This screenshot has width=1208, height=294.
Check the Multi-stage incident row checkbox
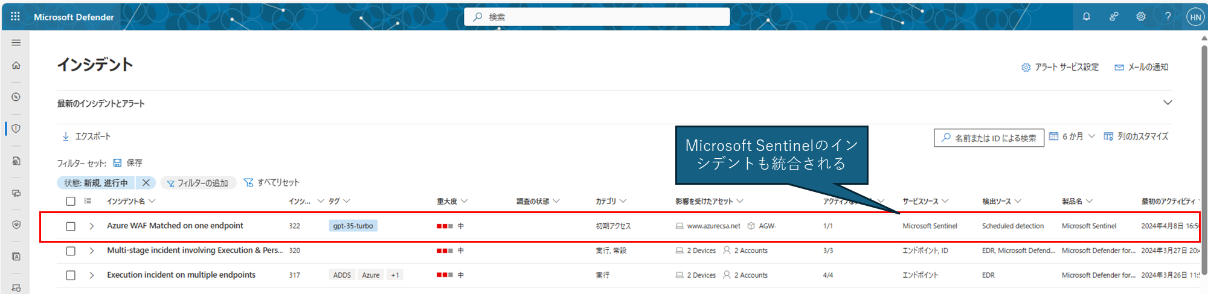71,251
